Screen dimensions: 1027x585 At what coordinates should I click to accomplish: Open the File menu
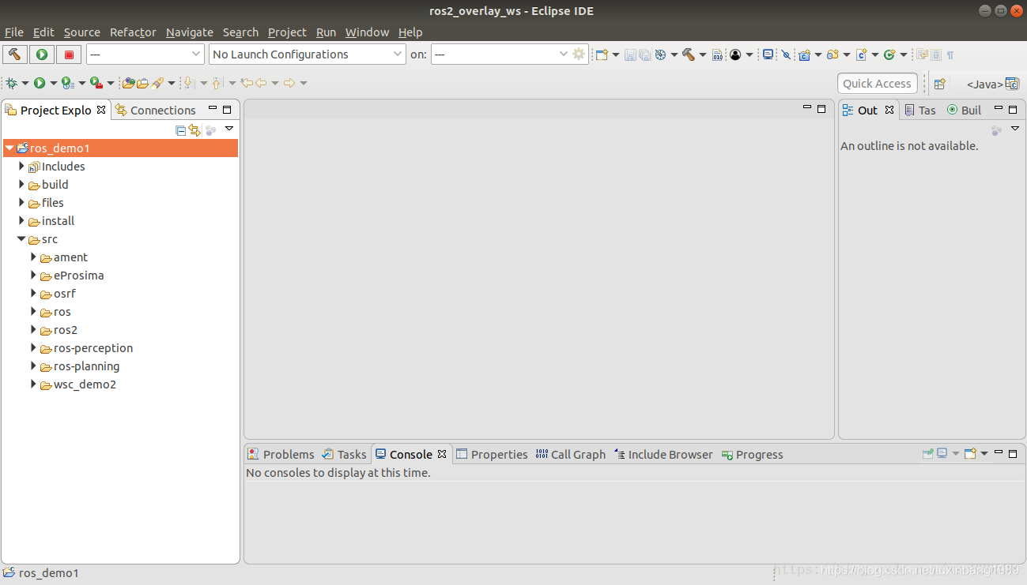14,32
